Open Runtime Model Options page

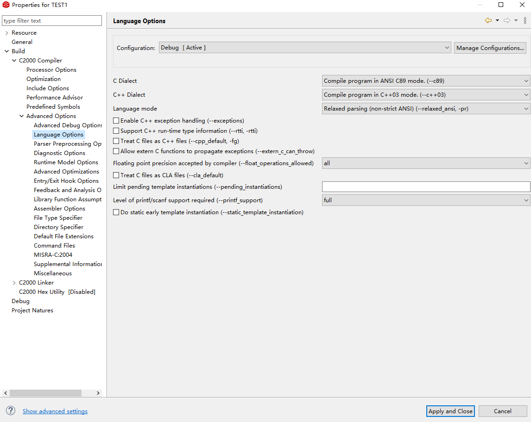66,162
